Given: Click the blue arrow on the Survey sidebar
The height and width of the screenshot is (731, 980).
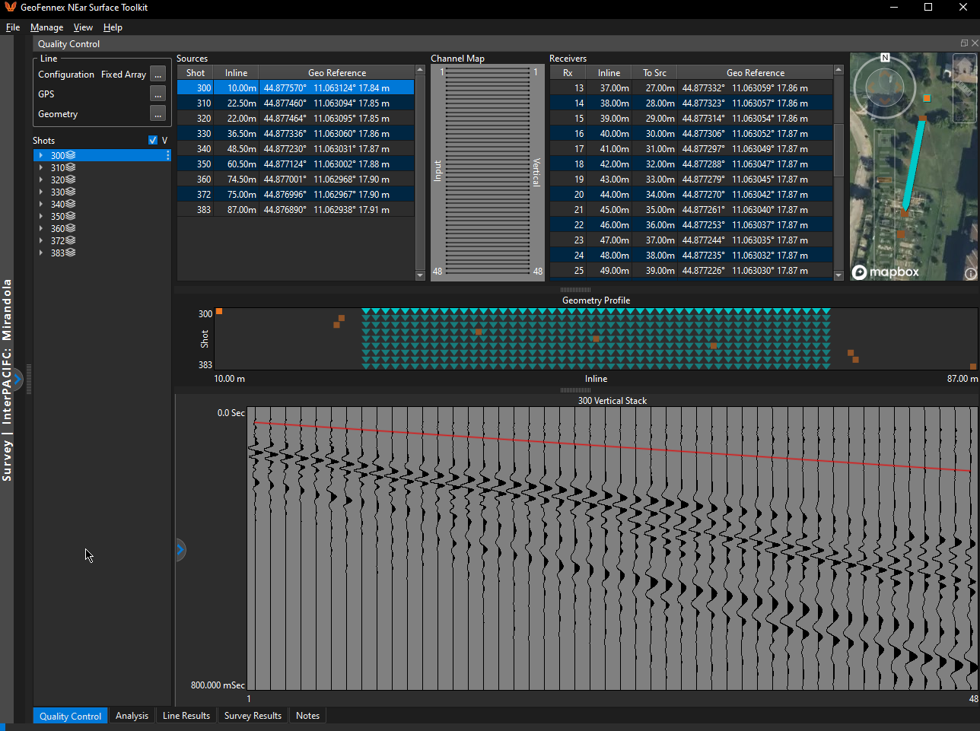Looking at the screenshot, I should [17, 378].
